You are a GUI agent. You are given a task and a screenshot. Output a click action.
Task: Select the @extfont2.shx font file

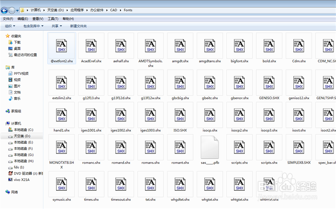pyautogui.click(x=62, y=48)
